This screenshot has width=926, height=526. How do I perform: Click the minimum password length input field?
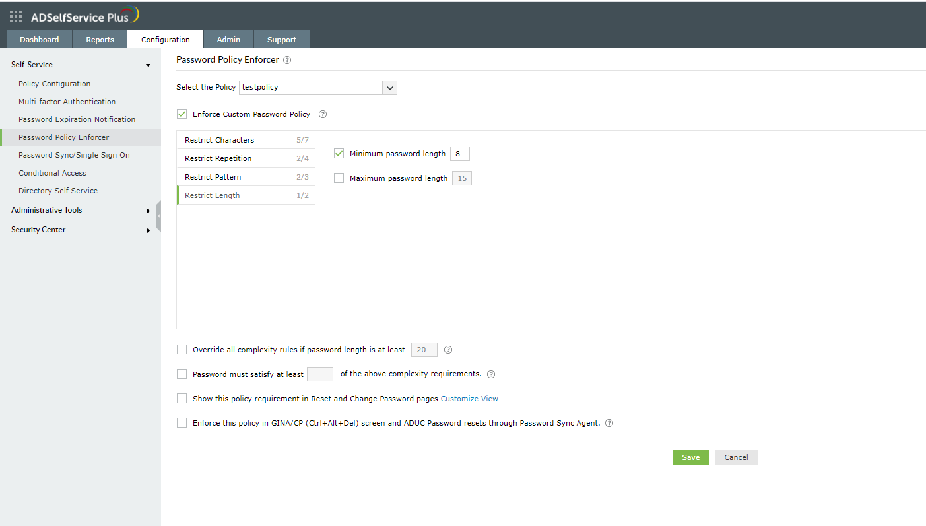(459, 154)
